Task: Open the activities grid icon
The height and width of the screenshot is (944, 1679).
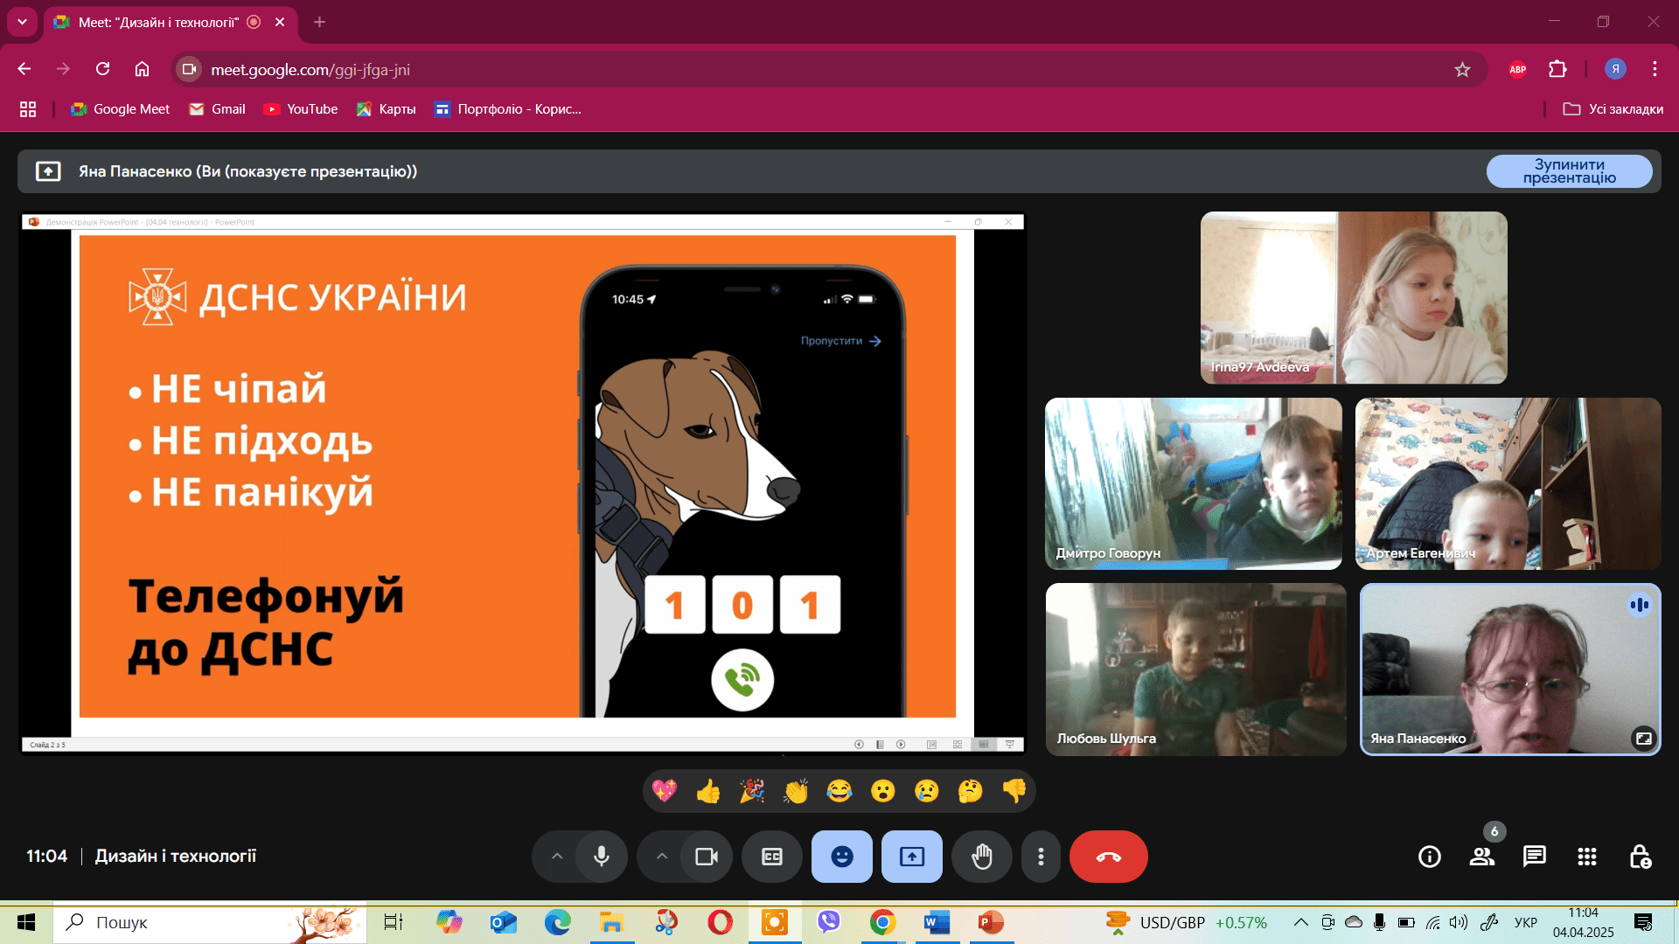Action: click(x=1587, y=857)
